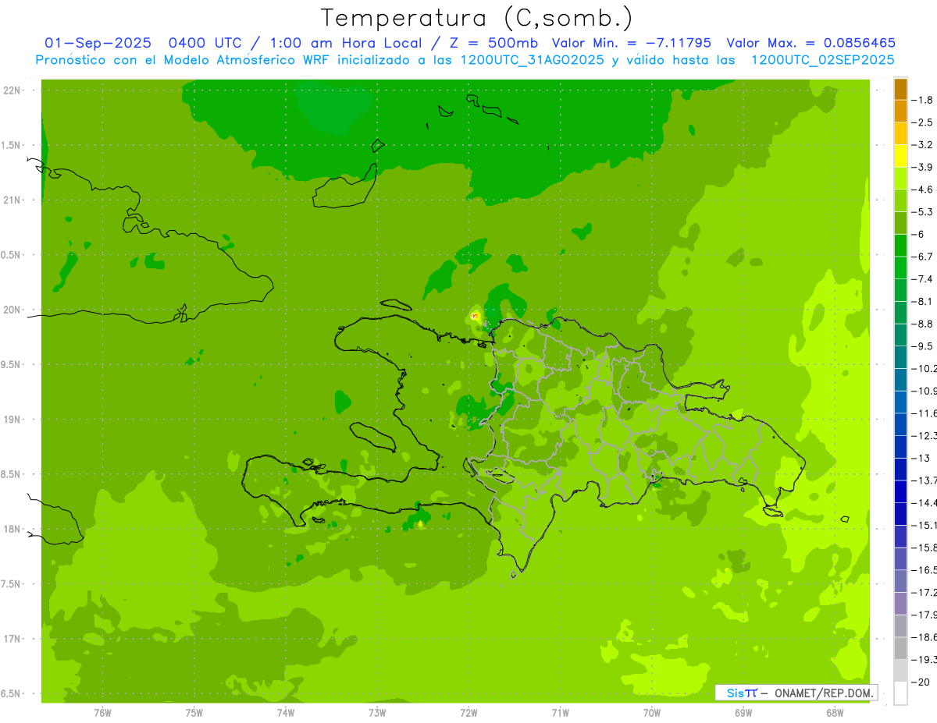
Task: Click the "-6" colorbar value
Action: click(x=919, y=235)
